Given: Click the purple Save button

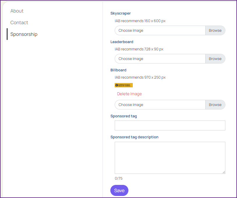Looking at the screenshot, I should (x=119, y=190).
